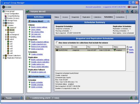Collapse the Schedule hourly activities section

click(48, 76)
